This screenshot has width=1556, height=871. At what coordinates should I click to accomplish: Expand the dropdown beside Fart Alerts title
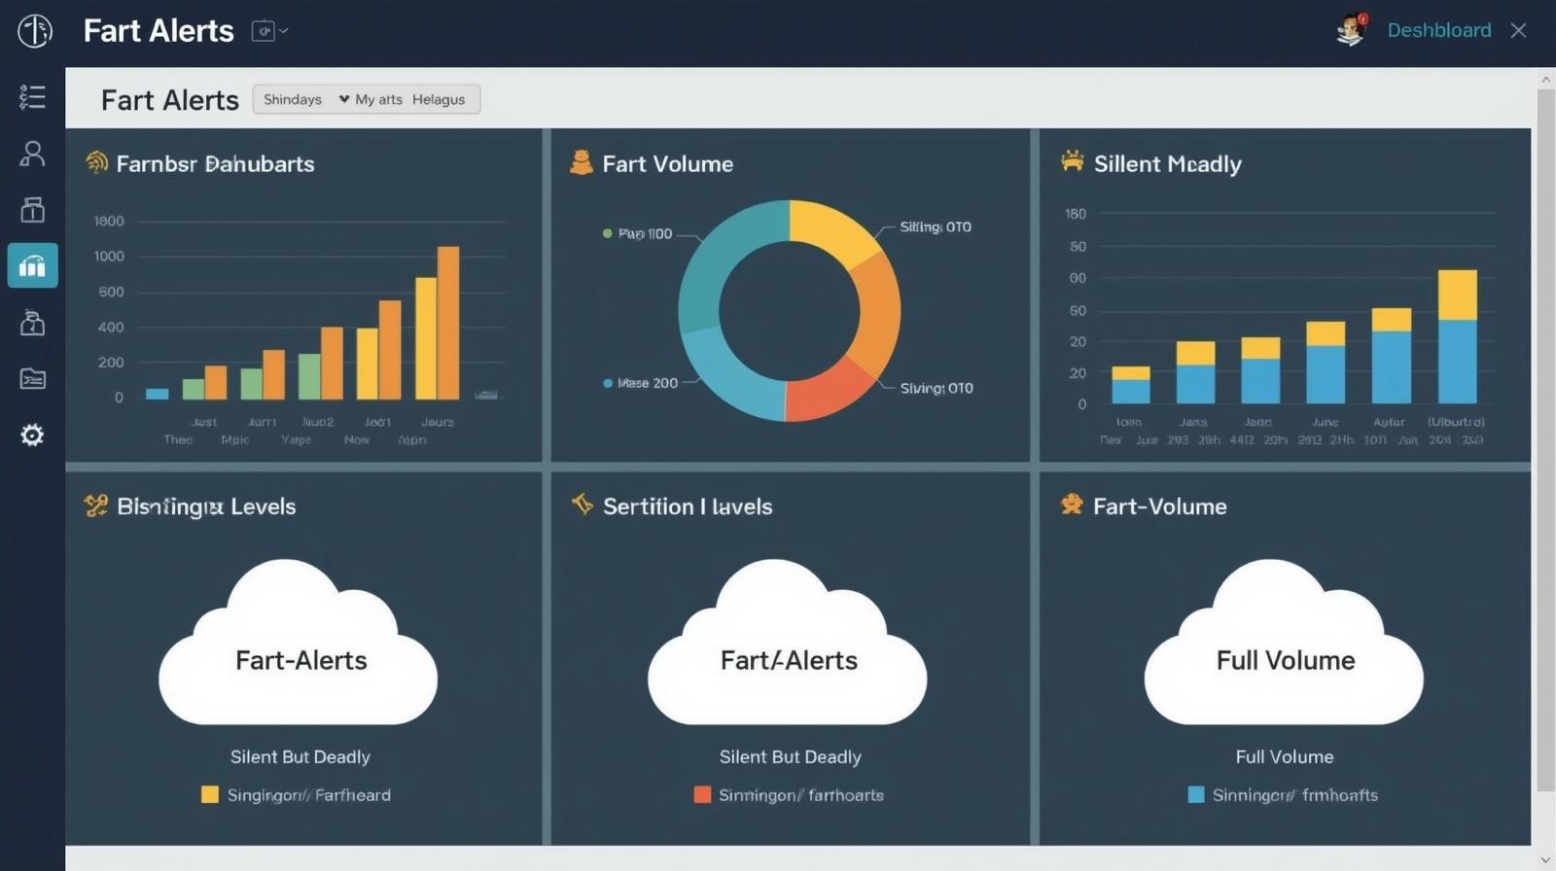coord(269,31)
